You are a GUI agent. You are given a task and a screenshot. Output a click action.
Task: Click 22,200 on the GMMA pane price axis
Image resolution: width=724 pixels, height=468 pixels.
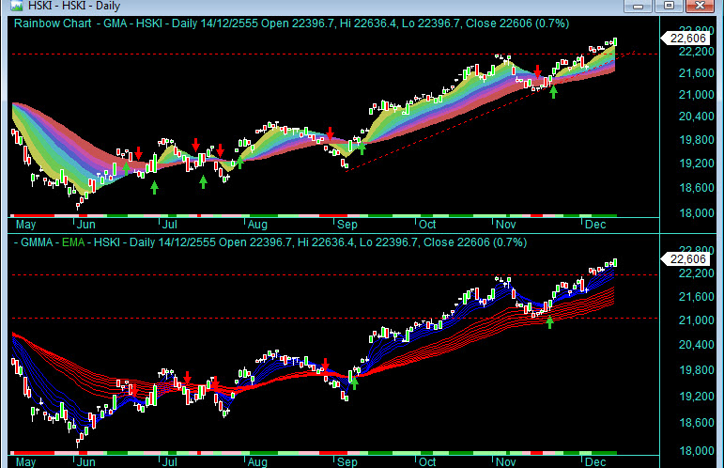[696, 273]
